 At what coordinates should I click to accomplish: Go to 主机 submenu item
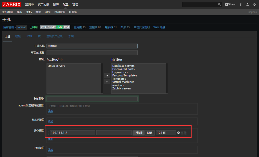(29, 12)
